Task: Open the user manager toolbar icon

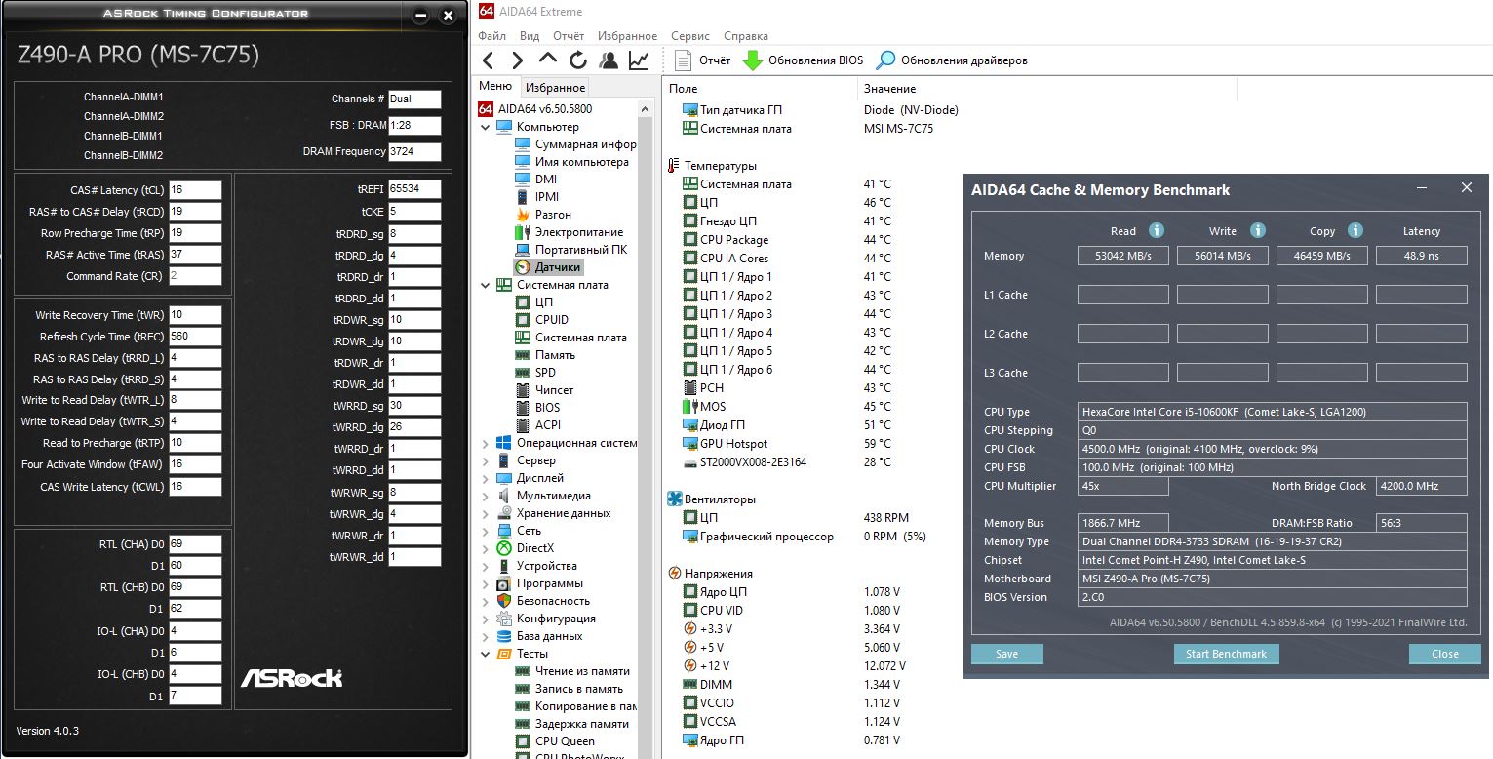Action: [x=609, y=60]
